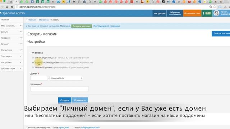
Task: Select the Бесплатный поддомен radio button
Action: 33,62
